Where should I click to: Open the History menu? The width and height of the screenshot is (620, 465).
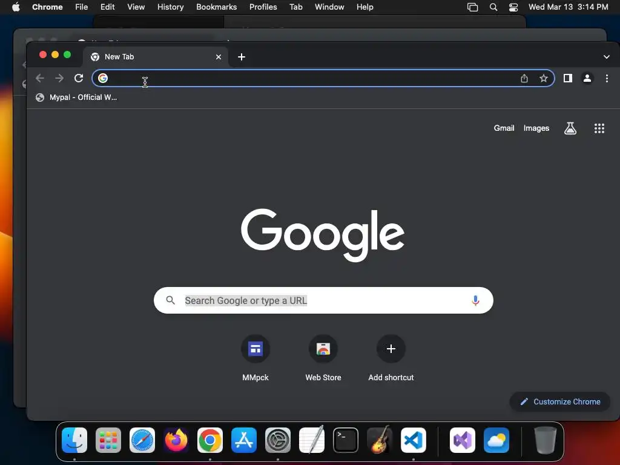click(170, 7)
